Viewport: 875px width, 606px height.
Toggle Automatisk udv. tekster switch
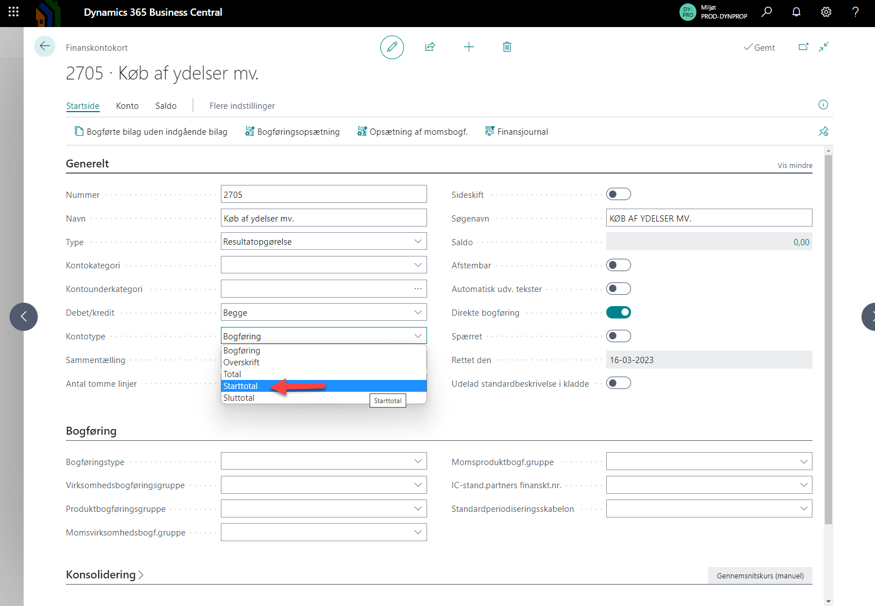point(618,289)
